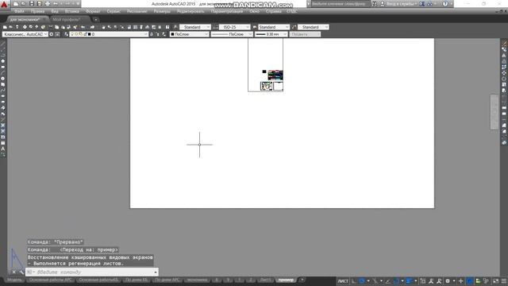Open the status bar customization menu icon
Image resolution: width=508 pixels, height=286 pixels.
(x=504, y=281)
